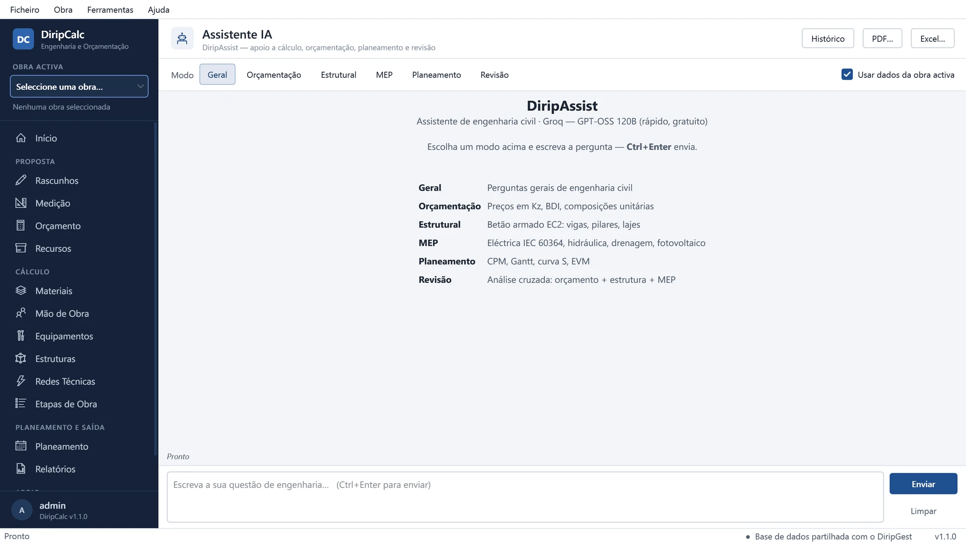Viewport: 966px width, 543px height.
Task: Click the Medição ruler icon
Action: coord(21,203)
